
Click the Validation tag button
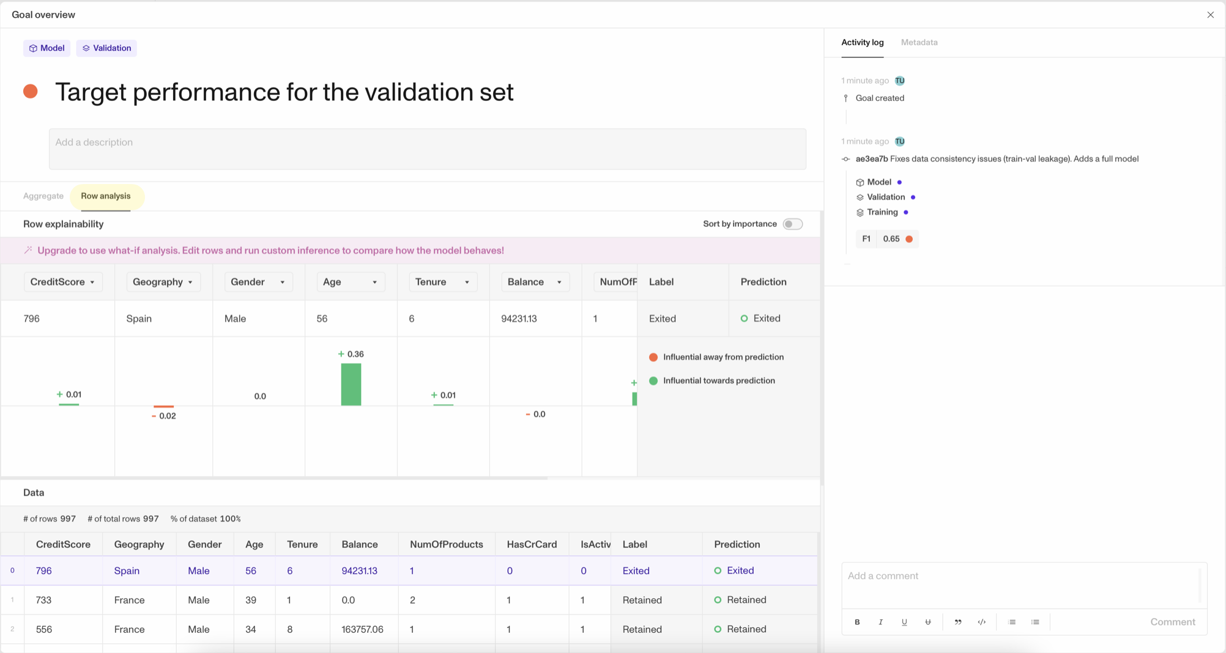pos(106,48)
